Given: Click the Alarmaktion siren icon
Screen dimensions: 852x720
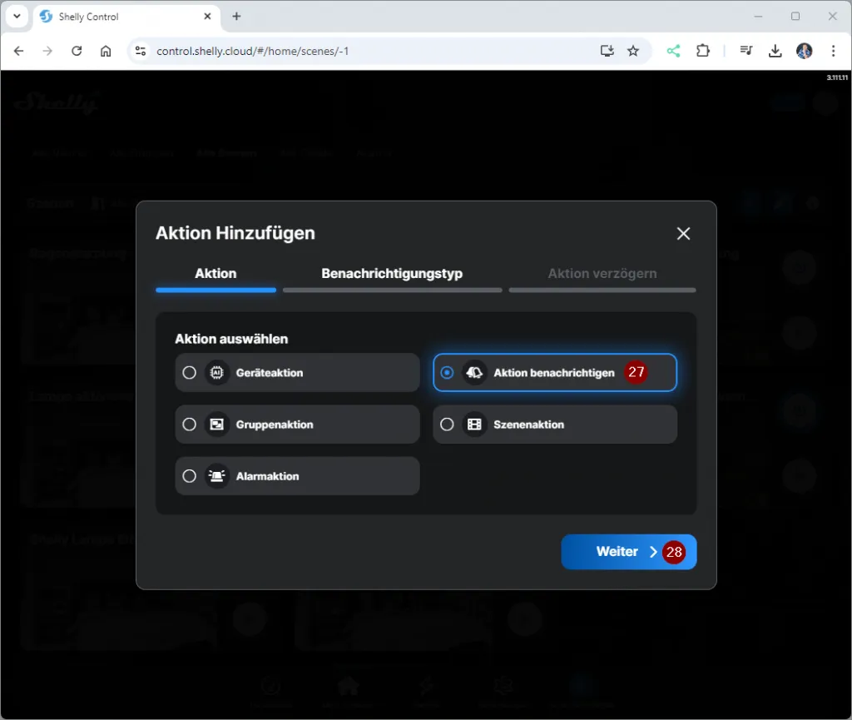Looking at the screenshot, I should click(217, 476).
